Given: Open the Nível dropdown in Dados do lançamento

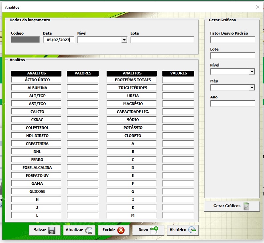Looking at the screenshot, I should click(x=124, y=40).
